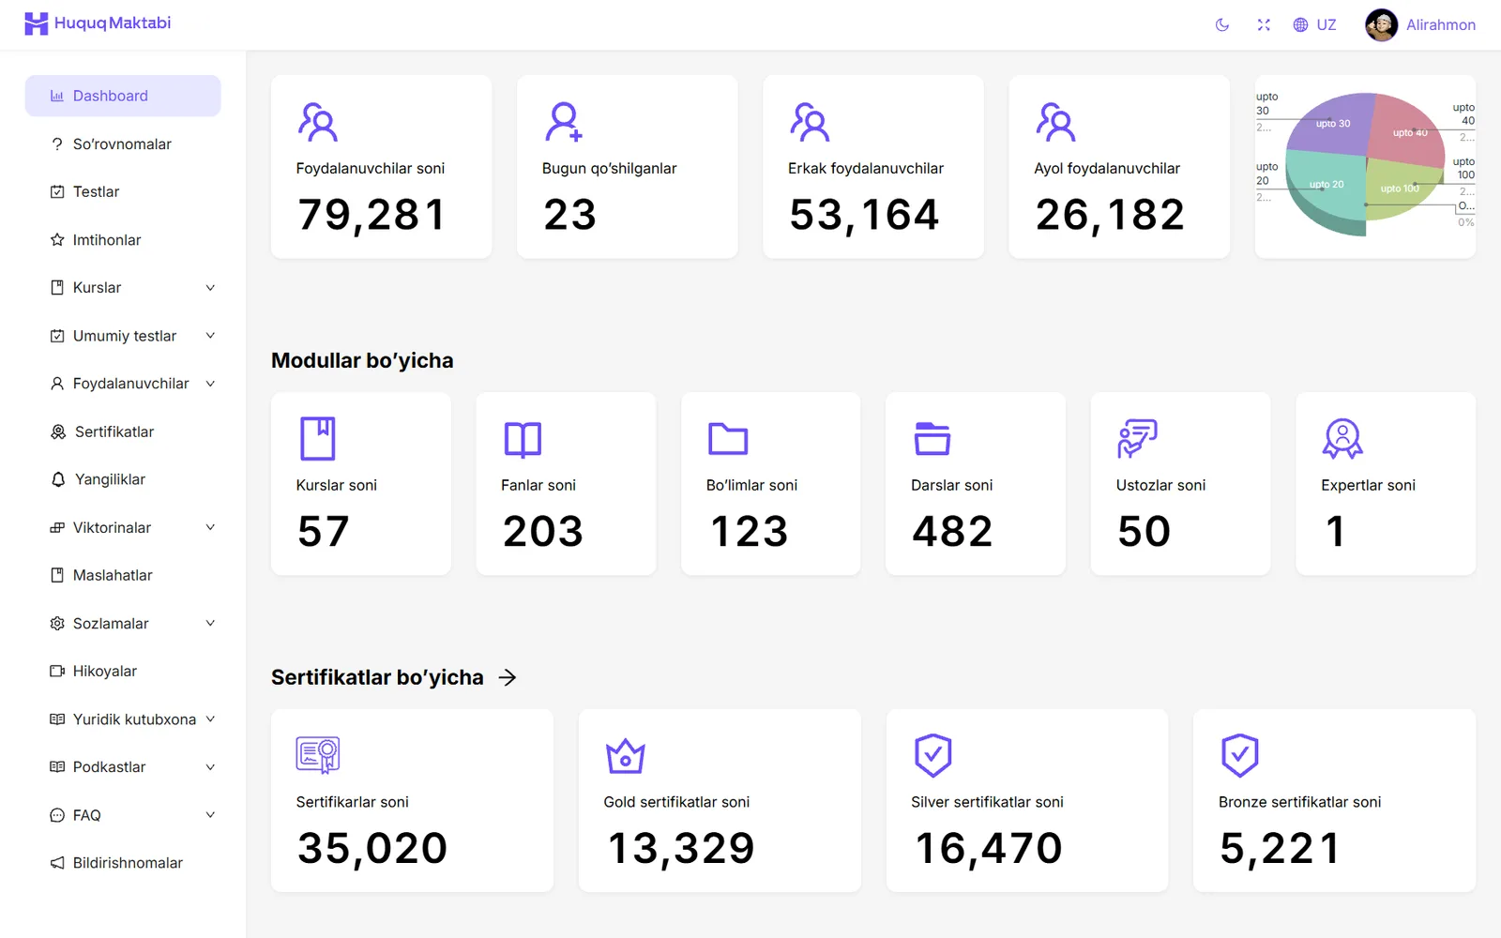The width and height of the screenshot is (1501, 938).
Task: Click the Foydalanuvchilar soni users icon
Action: point(318,122)
